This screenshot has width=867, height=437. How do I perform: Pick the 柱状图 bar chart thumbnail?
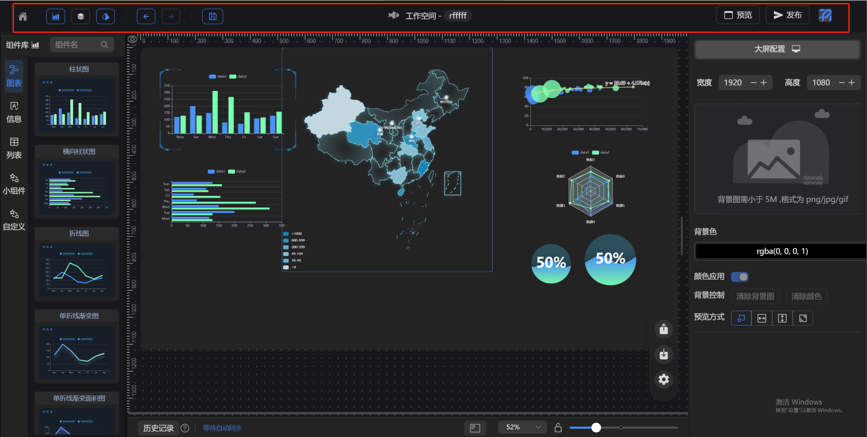coord(77,106)
